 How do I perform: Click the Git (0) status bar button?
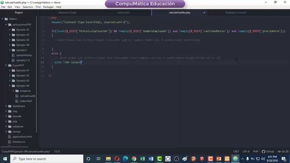coord(283,152)
